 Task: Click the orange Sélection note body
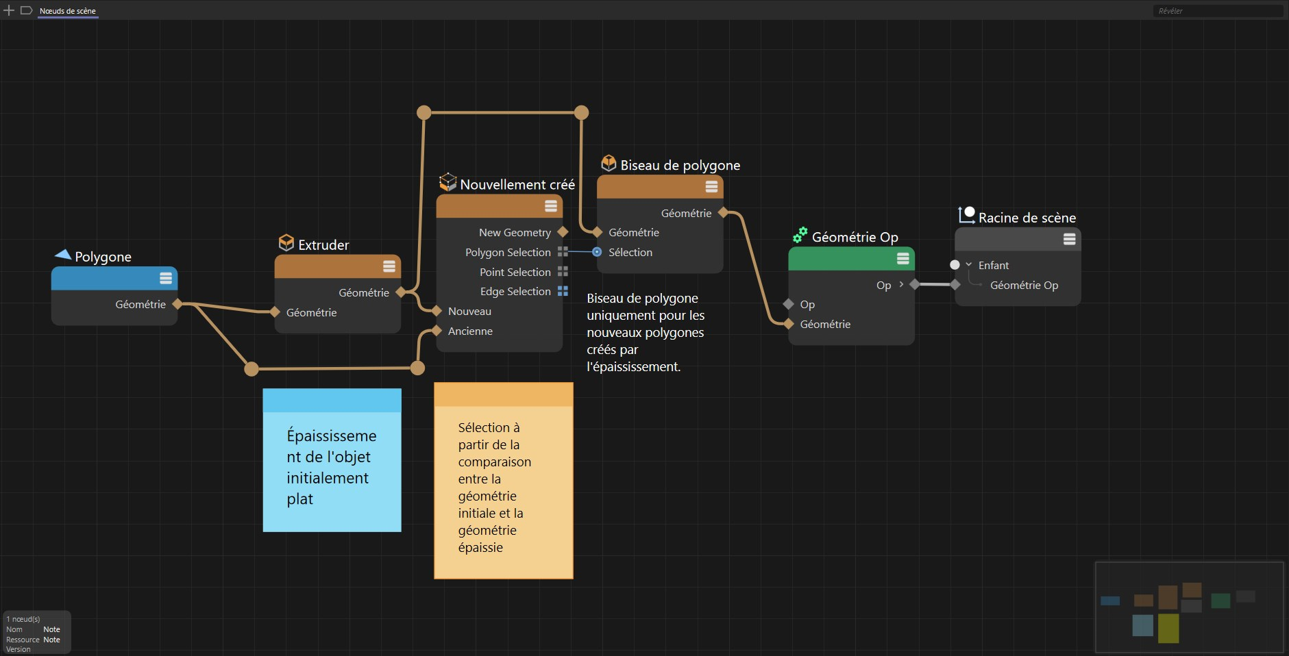pyautogui.click(x=504, y=492)
